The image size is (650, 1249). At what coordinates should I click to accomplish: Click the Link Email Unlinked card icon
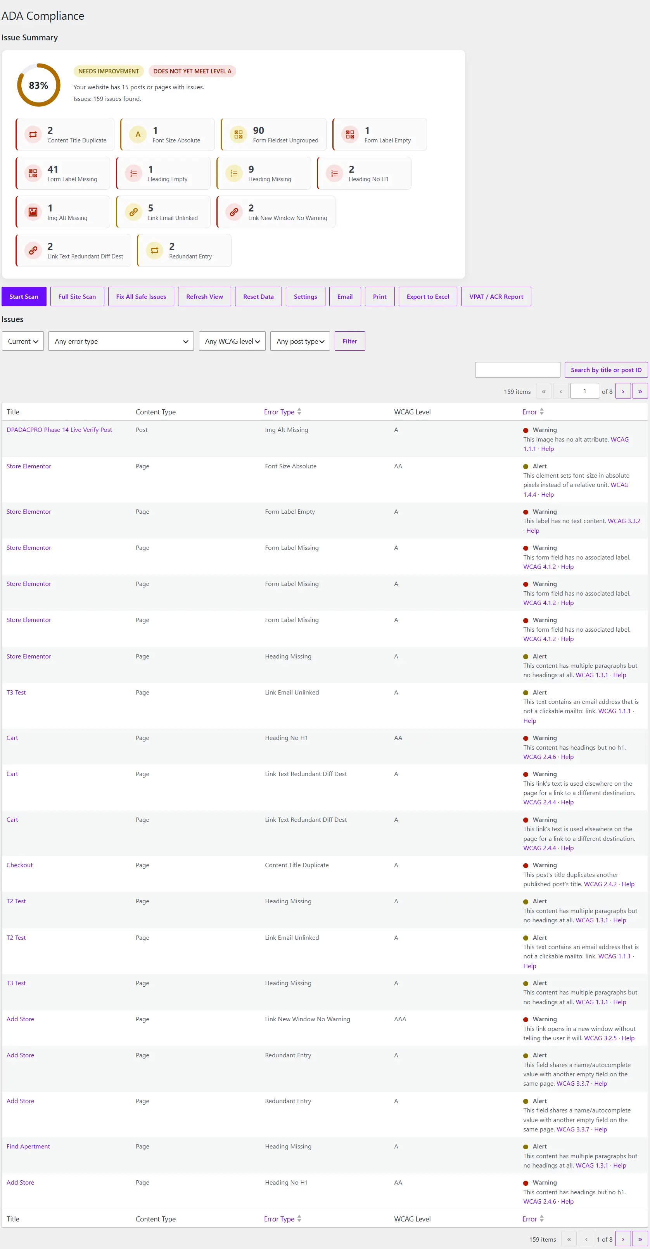(x=133, y=212)
